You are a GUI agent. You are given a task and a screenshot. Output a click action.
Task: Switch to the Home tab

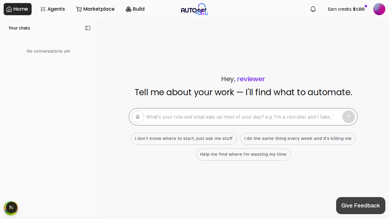tap(18, 9)
